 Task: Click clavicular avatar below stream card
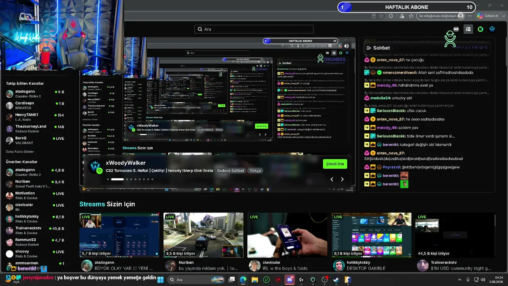point(255,265)
